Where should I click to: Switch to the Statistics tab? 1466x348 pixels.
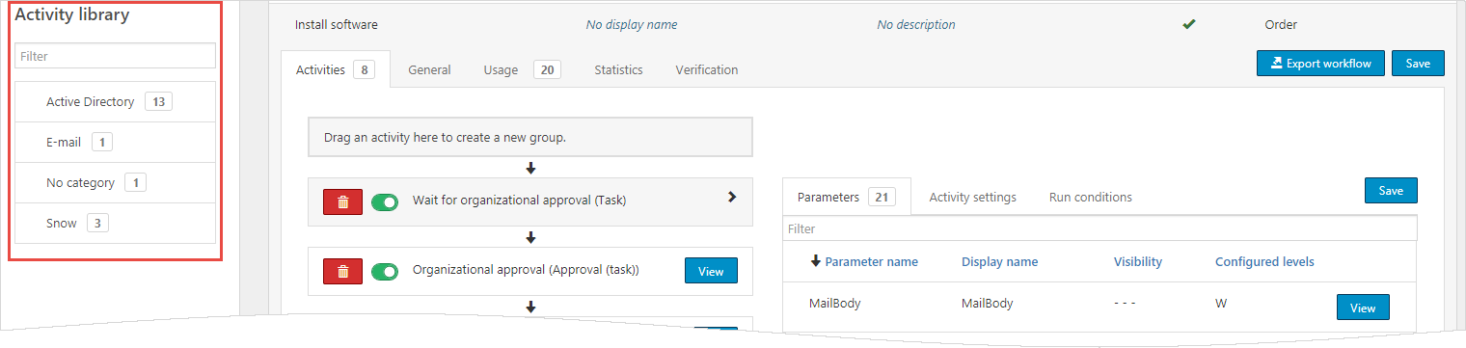coord(618,69)
